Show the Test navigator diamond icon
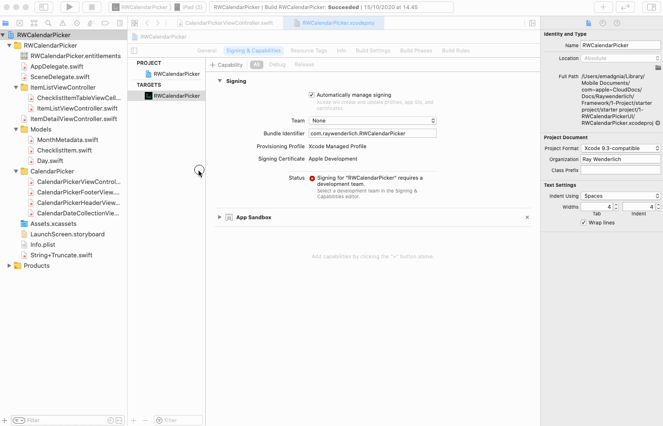The height and width of the screenshot is (426, 663). pyautogui.click(x=77, y=23)
